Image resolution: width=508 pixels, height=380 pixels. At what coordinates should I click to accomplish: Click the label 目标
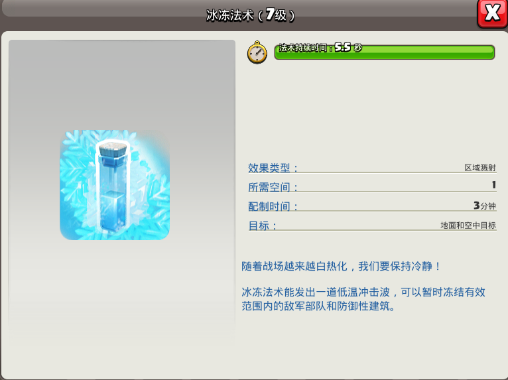[263, 225]
